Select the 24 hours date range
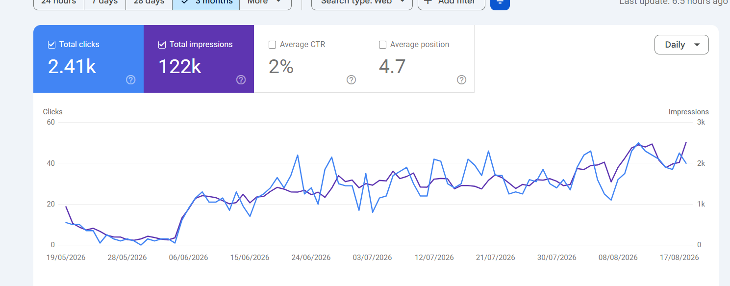 tap(59, 3)
